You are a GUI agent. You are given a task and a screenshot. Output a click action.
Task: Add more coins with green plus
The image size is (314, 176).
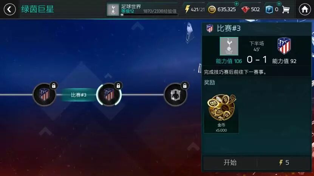237,4
